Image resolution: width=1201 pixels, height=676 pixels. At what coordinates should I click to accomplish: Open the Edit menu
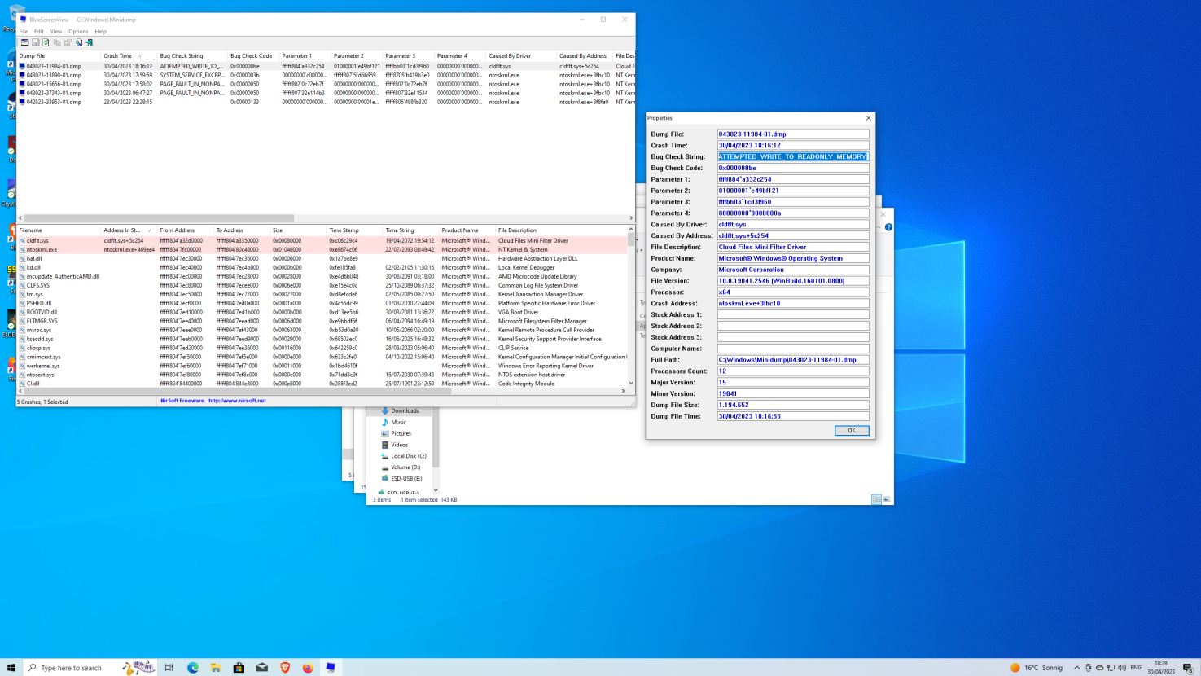pyautogui.click(x=39, y=32)
